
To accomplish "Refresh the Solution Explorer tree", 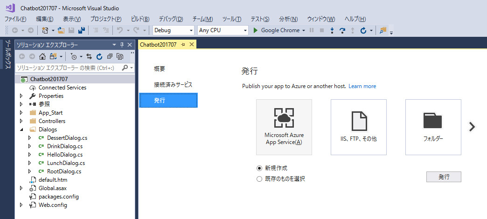I will tap(99, 56).
